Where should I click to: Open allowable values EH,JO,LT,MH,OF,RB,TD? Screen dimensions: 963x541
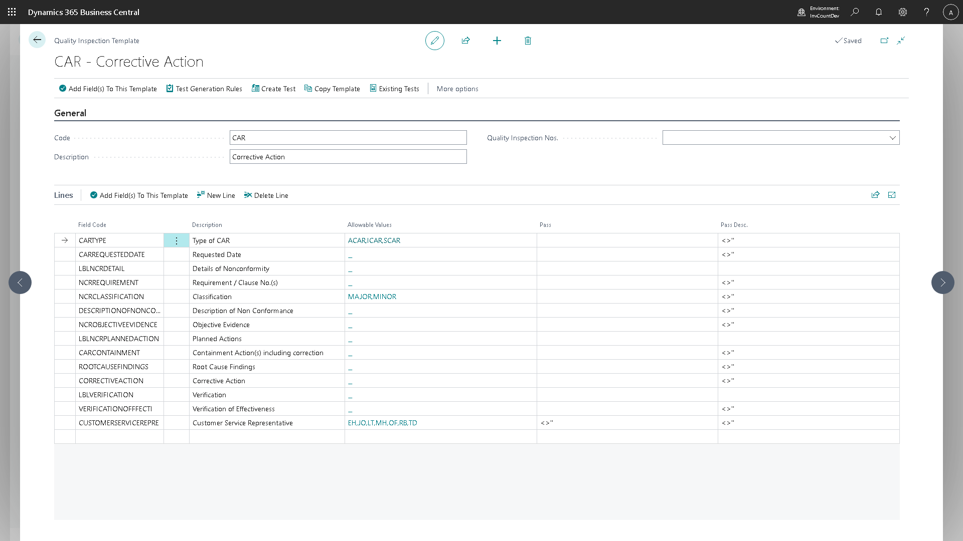pyautogui.click(x=383, y=423)
